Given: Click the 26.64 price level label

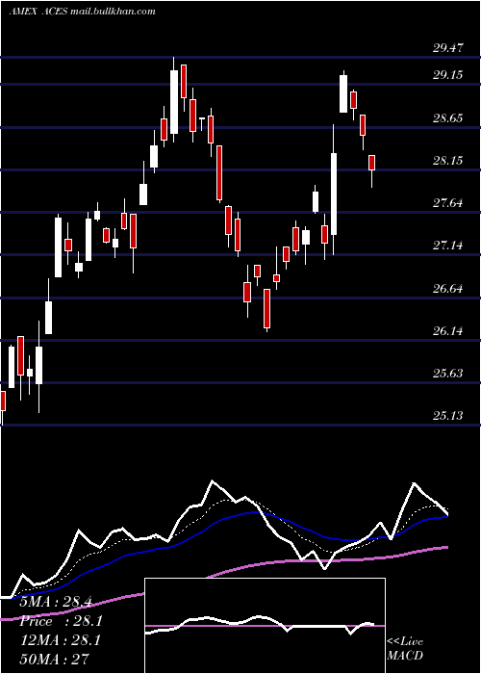Looking at the screenshot, I should [x=448, y=289].
